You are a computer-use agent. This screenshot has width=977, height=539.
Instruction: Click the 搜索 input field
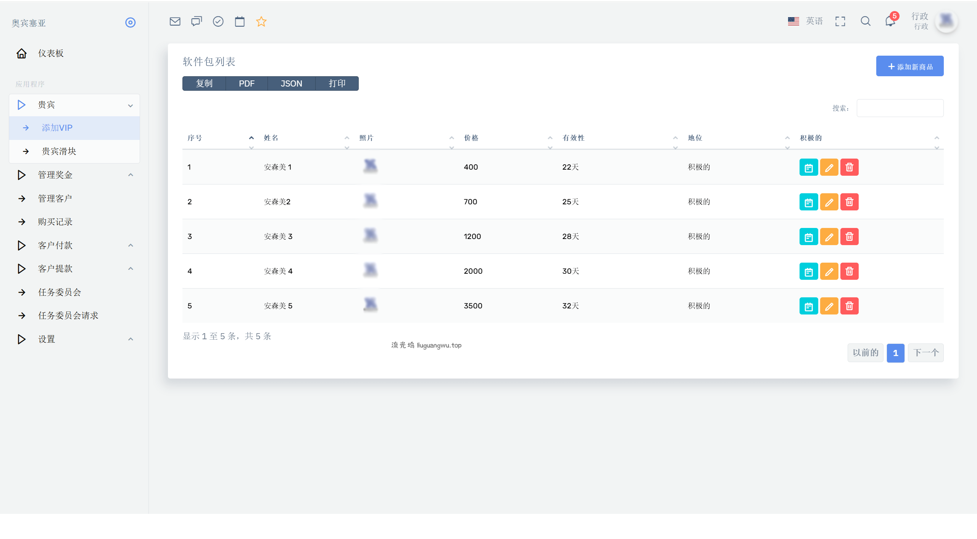[900, 108]
